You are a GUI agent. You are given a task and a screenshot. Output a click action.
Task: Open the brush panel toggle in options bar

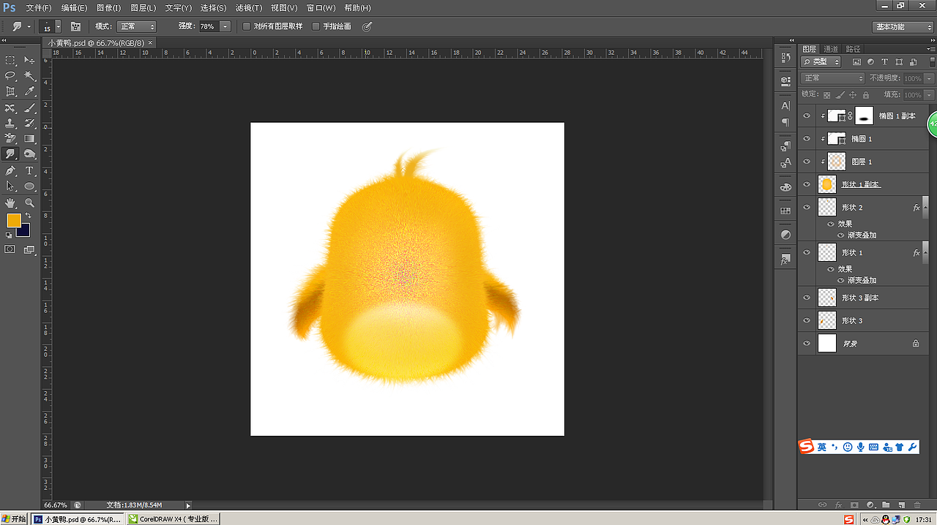(75, 26)
